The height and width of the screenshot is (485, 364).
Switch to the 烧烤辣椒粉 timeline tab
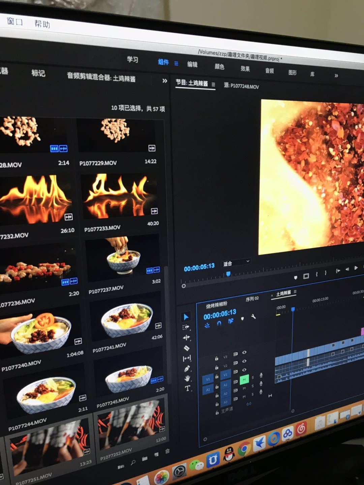217,305
